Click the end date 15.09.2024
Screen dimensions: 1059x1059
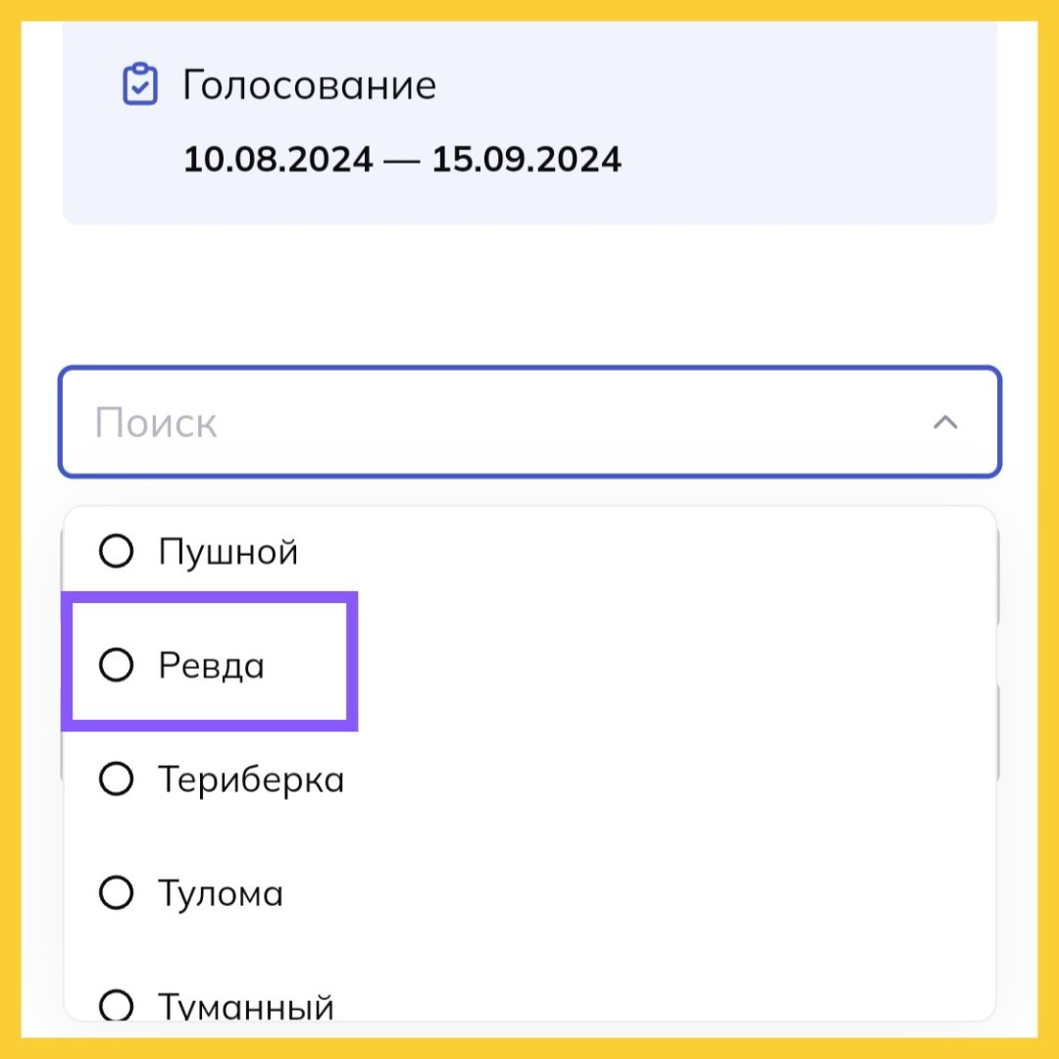pos(527,160)
